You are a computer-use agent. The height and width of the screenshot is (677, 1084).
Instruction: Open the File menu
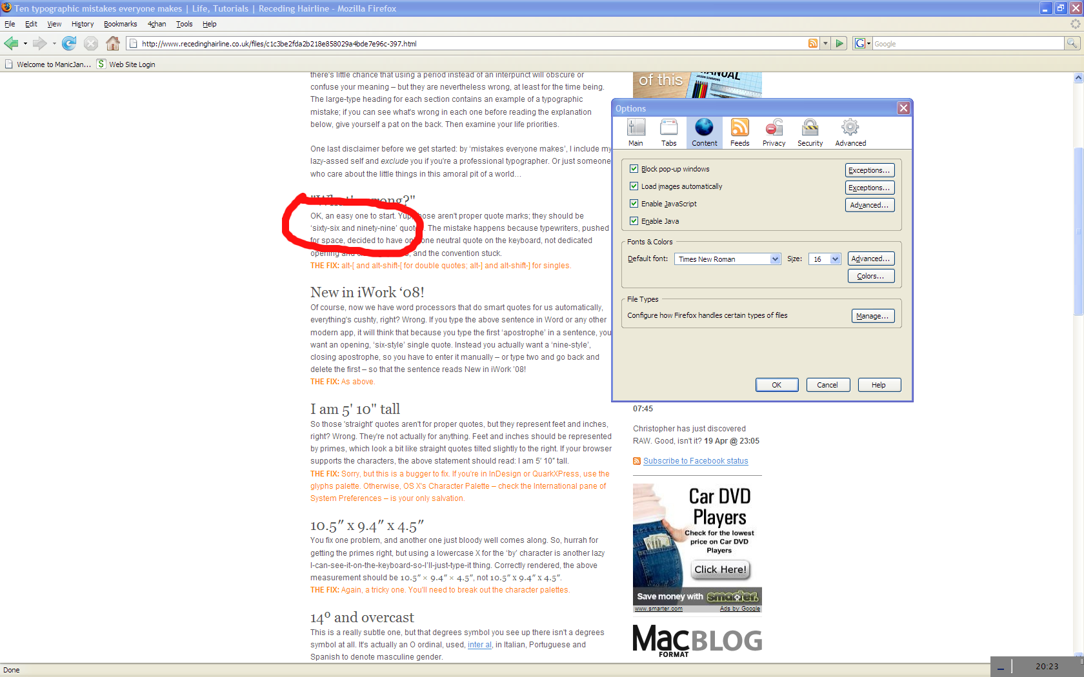coord(10,24)
